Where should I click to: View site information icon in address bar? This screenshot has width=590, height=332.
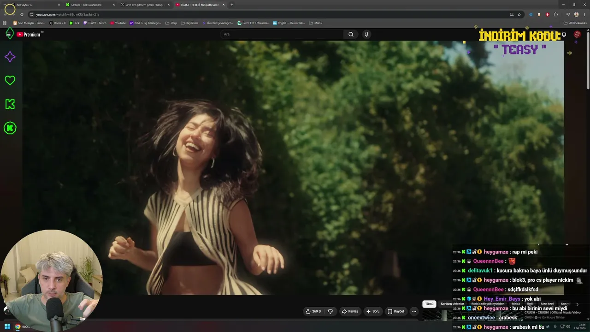[32, 14]
